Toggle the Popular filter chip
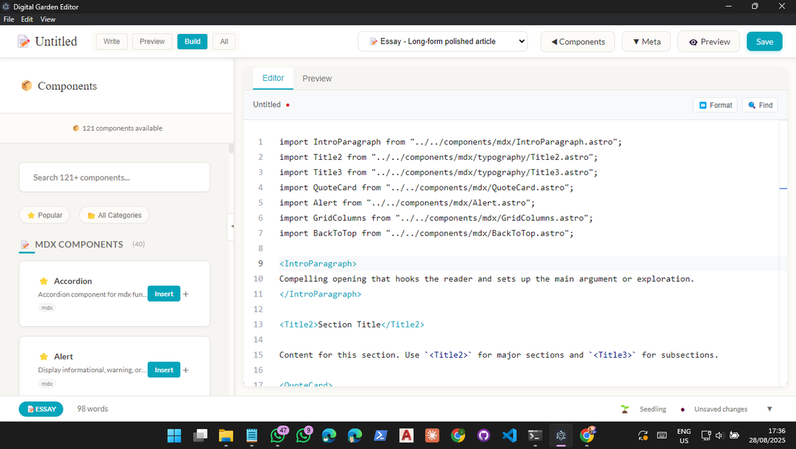Viewport: 796px width, 449px height. [x=44, y=215]
